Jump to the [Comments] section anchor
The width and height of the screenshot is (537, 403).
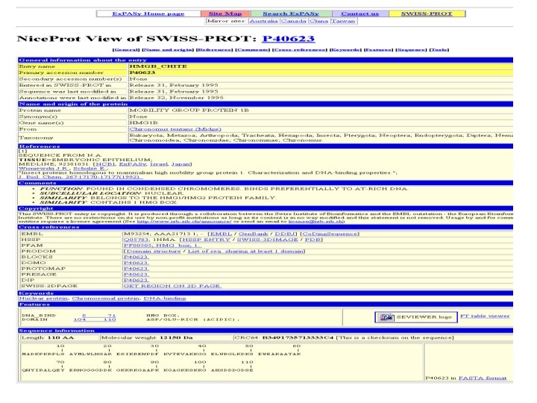point(252,50)
